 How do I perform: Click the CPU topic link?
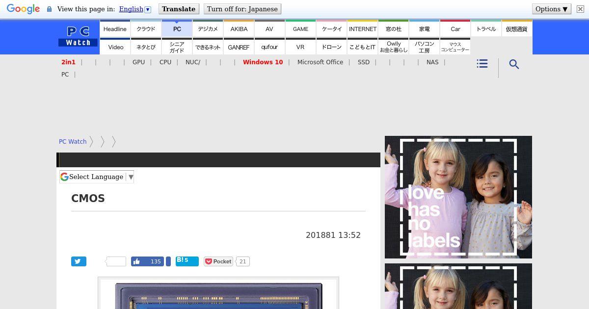(x=165, y=62)
